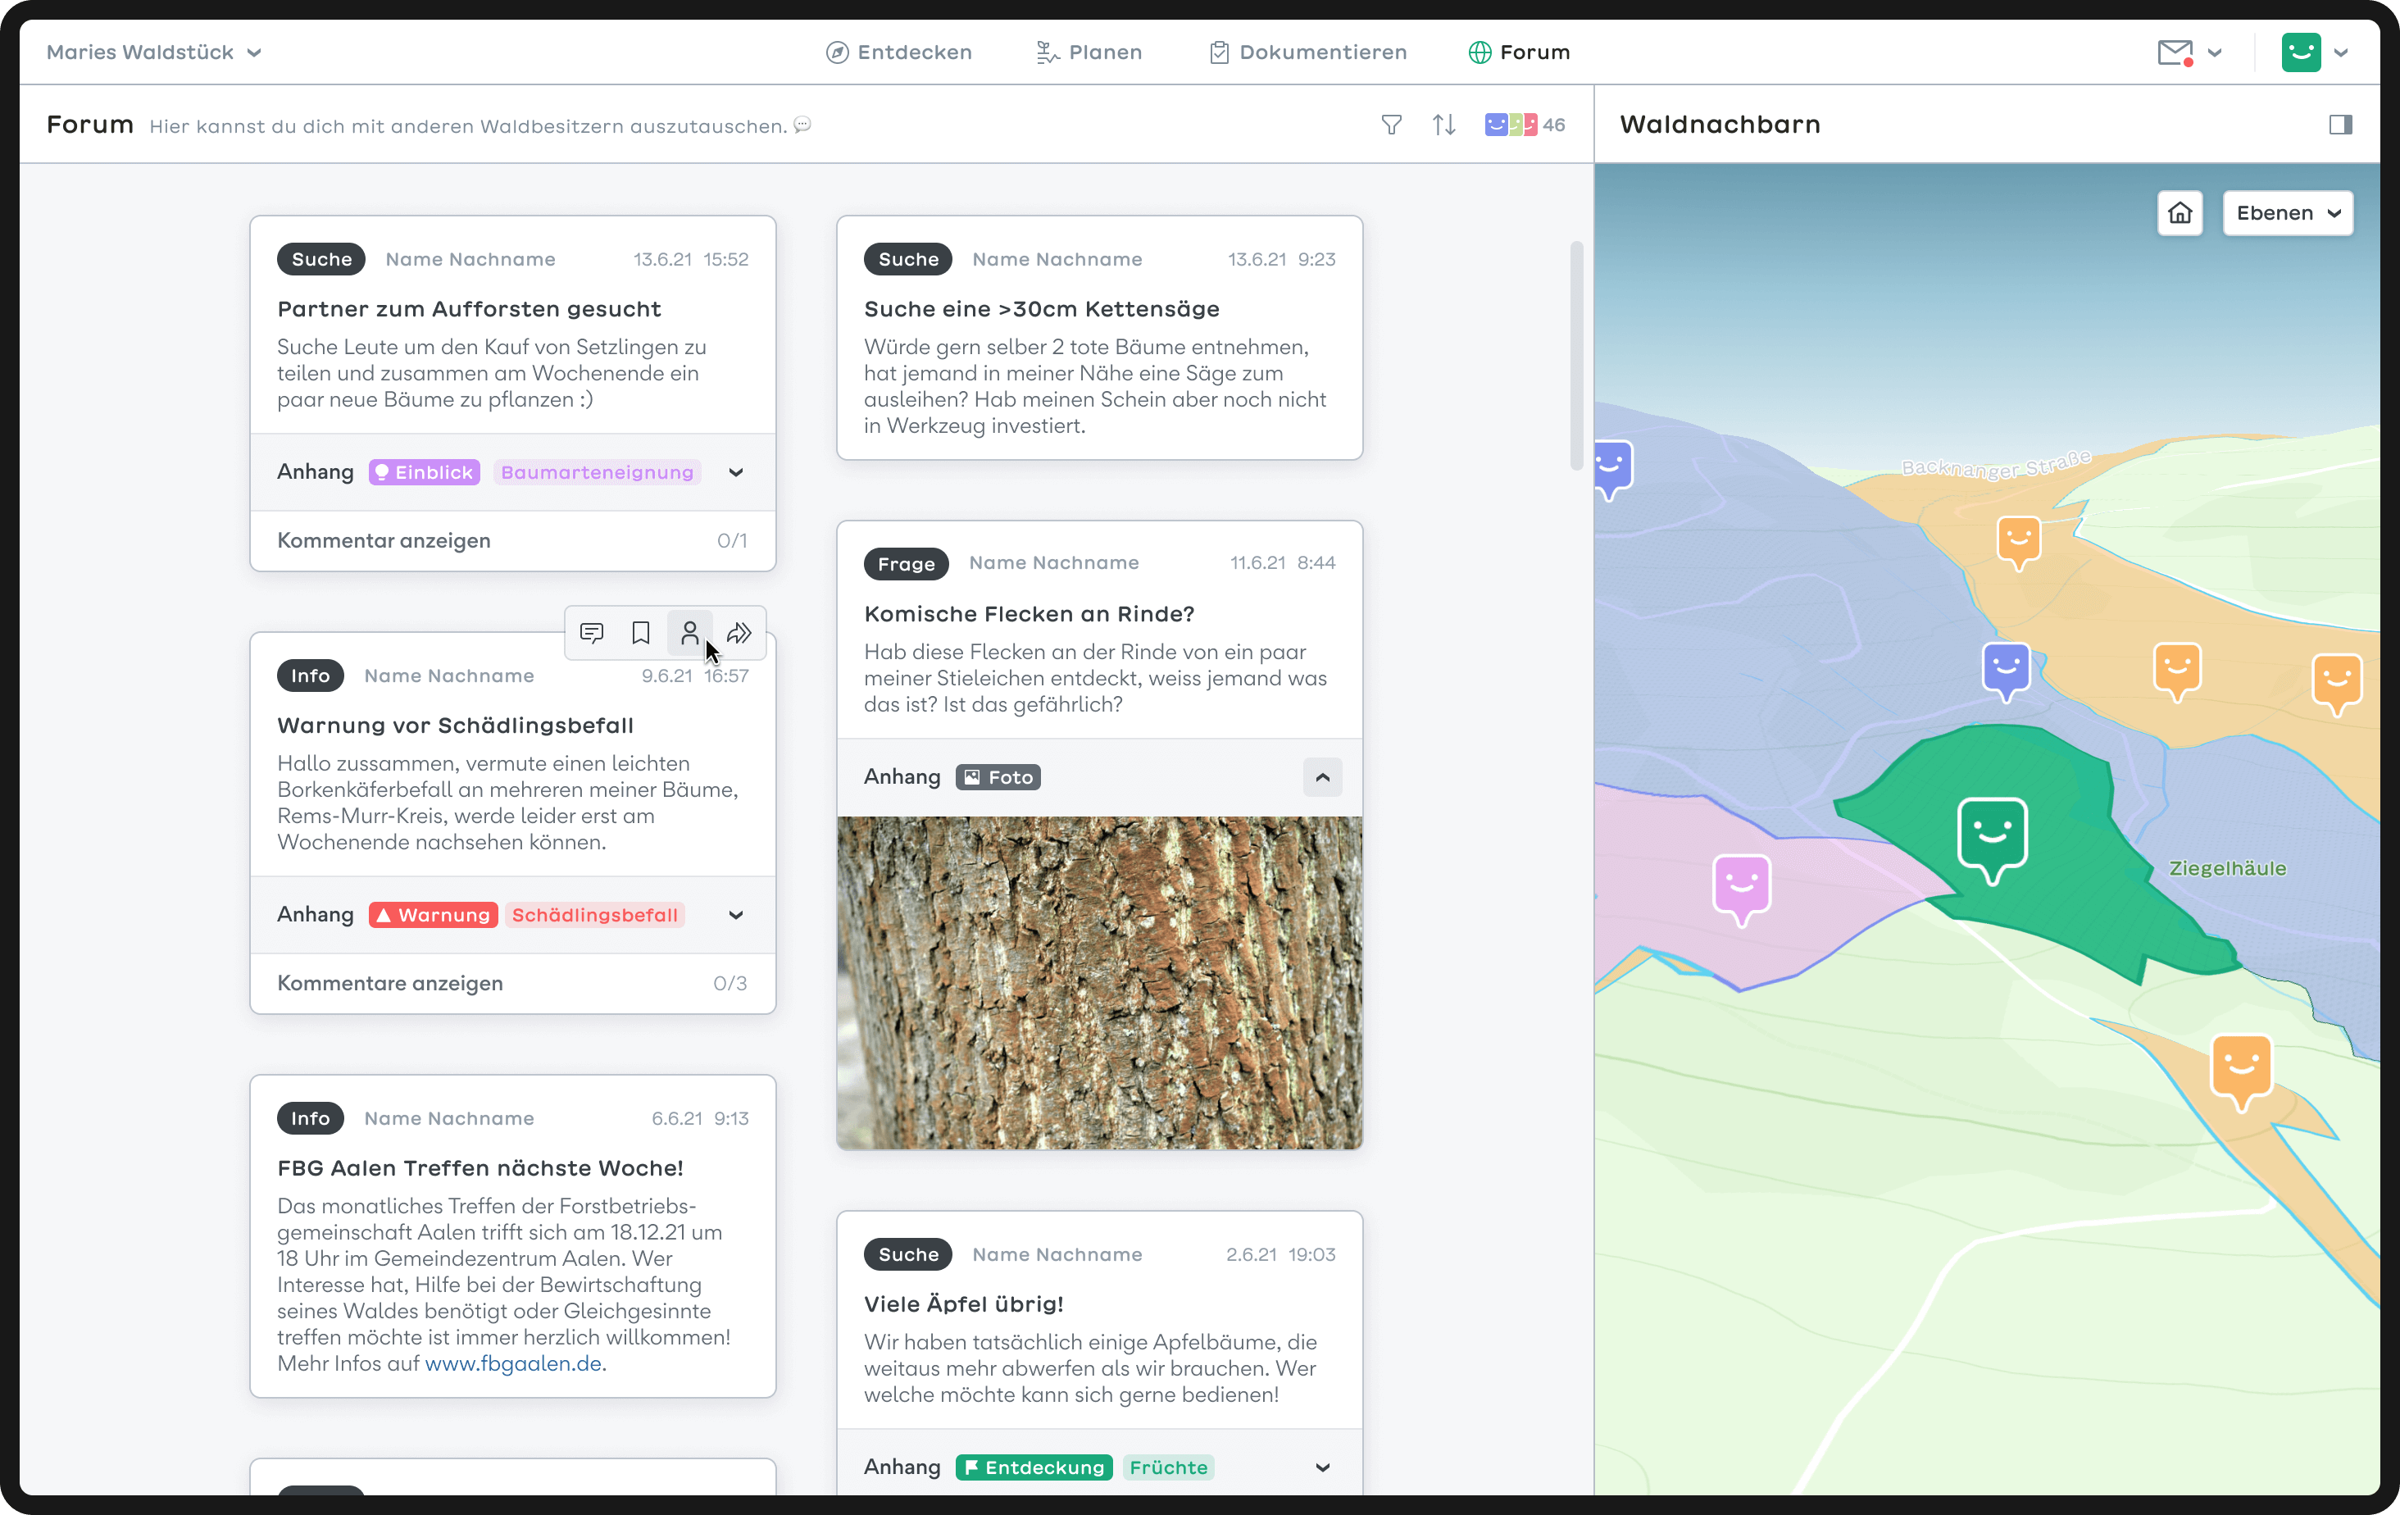Click the green Entdeckung tag
Image resolution: width=2400 pixels, height=1515 pixels.
pos(1034,1467)
